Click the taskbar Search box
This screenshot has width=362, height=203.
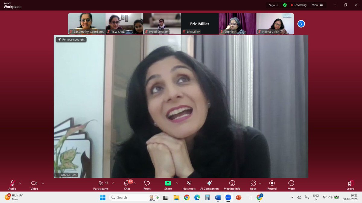134,197
